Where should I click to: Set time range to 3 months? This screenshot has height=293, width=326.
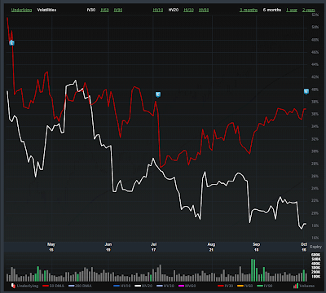pyautogui.click(x=249, y=10)
